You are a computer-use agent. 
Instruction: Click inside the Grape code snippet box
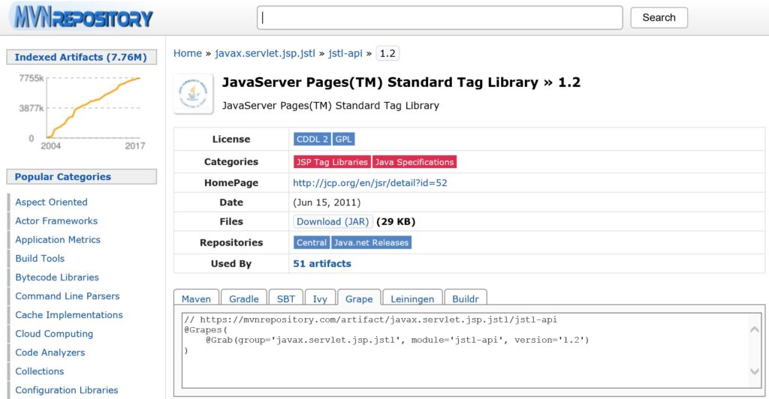click(x=472, y=350)
